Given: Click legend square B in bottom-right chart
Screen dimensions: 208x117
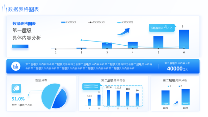Looking at the screenshot, I should 179,86.
